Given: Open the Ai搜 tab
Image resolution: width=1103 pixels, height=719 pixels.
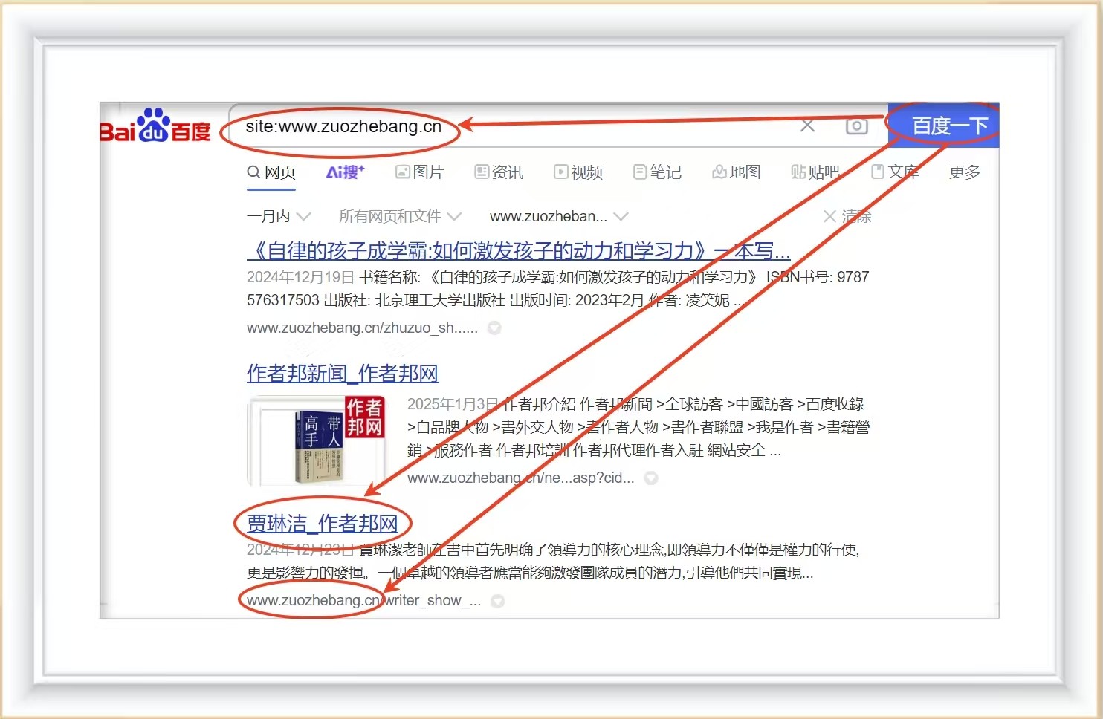Looking at the screenshot, I should (x=345, y=172).
